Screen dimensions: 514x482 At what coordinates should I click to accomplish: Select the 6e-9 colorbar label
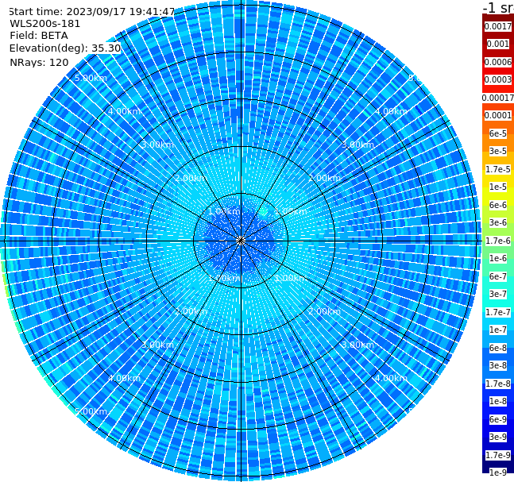[497, 419]
